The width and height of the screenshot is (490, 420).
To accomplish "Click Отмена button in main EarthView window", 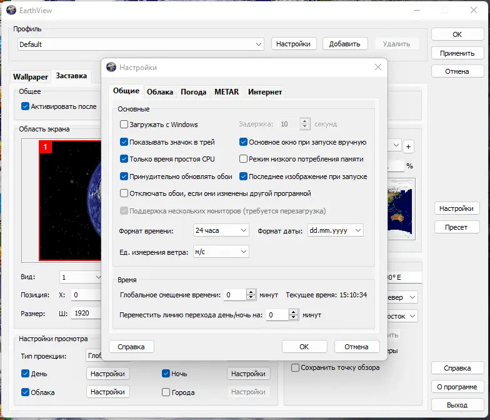I will (x=457, y=71).
